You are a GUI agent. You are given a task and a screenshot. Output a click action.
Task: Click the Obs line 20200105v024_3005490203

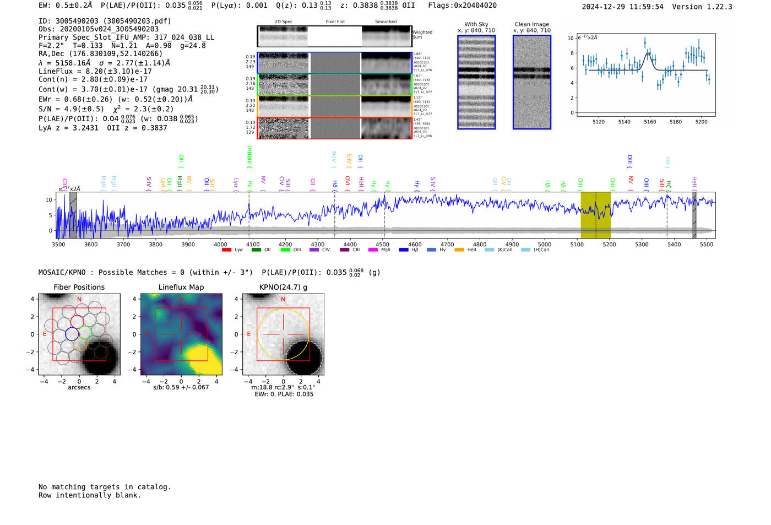click(99, 29)
